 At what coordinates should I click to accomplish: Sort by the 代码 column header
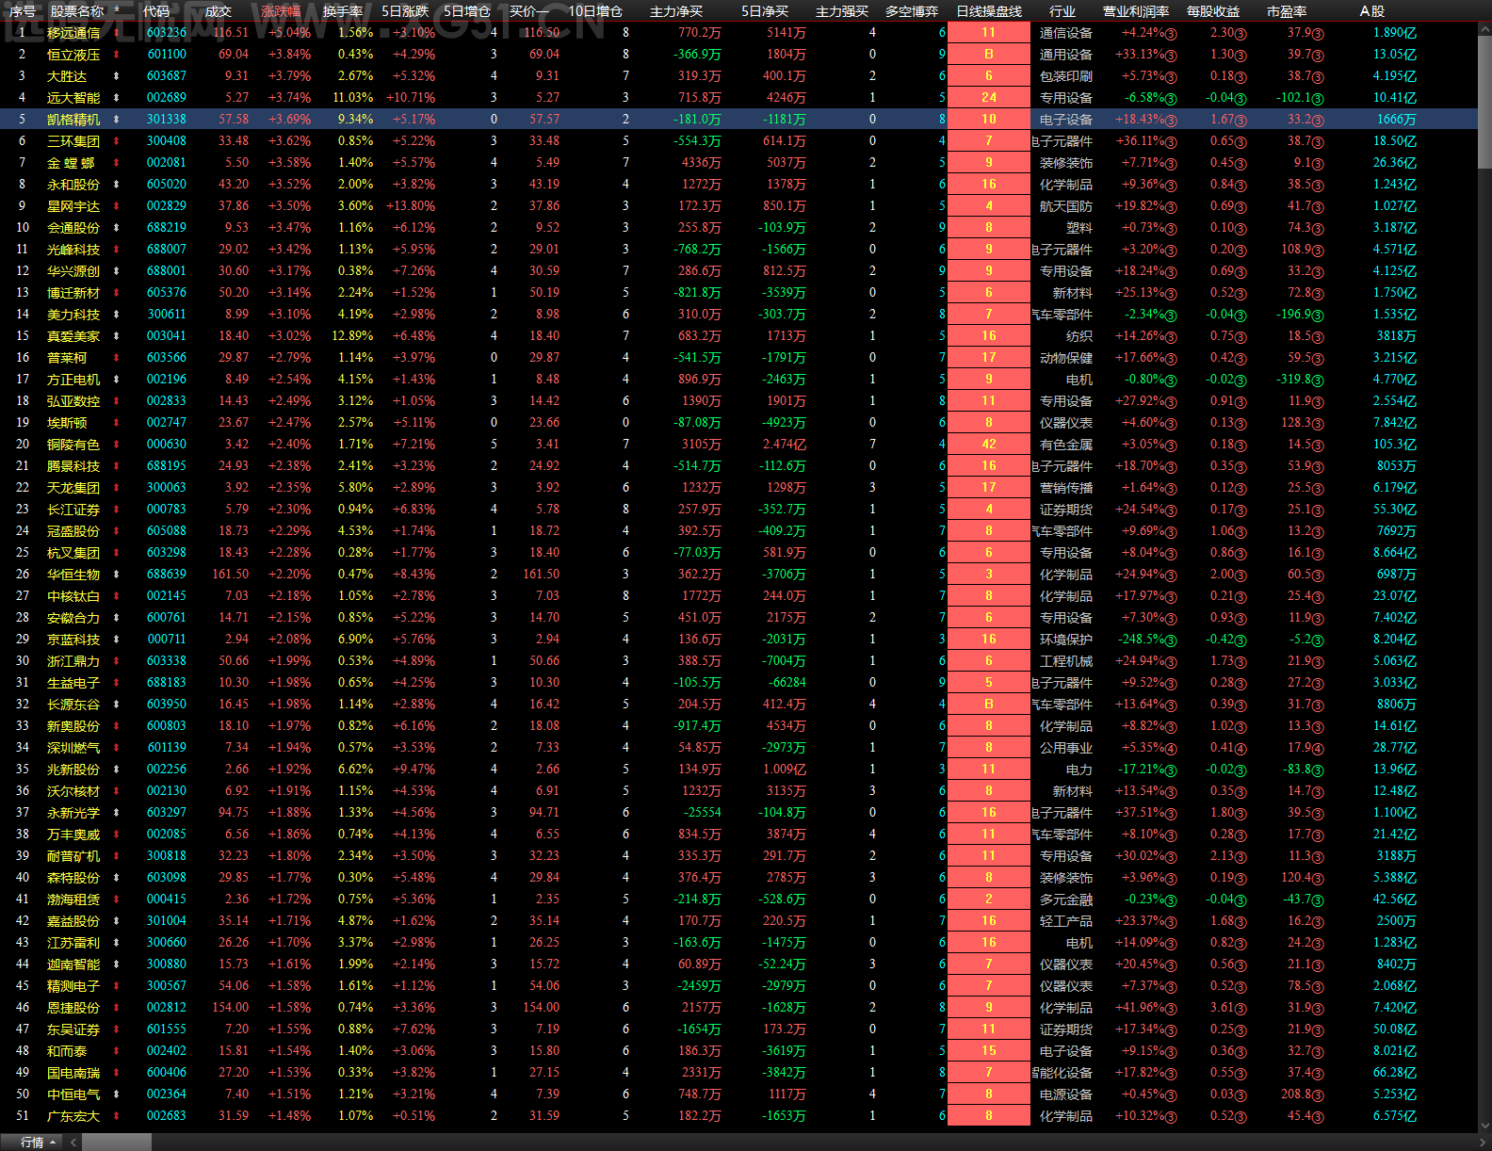click(156, 11)
